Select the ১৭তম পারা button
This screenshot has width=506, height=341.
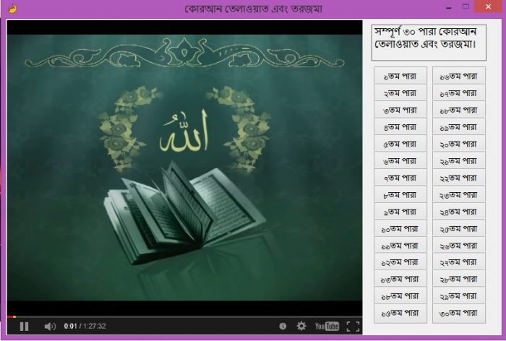pos(459,93)
